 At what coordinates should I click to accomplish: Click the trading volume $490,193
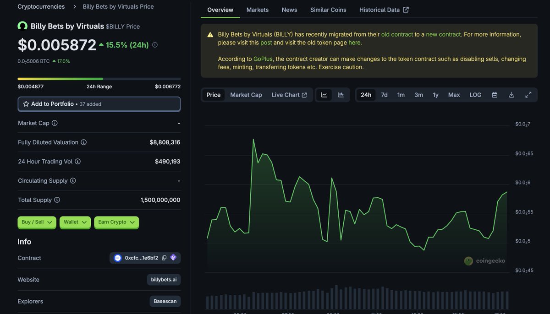coord(168,162)
